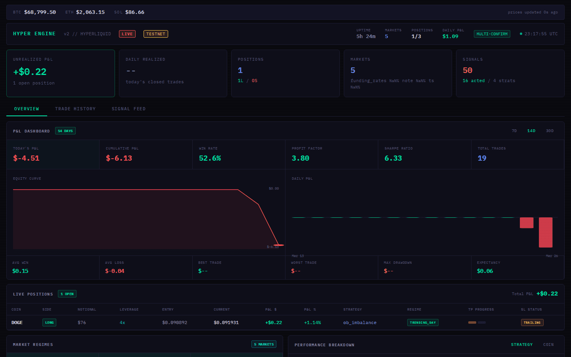Viewport: 571px width, 357px height.
Task: Click the LIVE status badge
Action: click(127, 34)
